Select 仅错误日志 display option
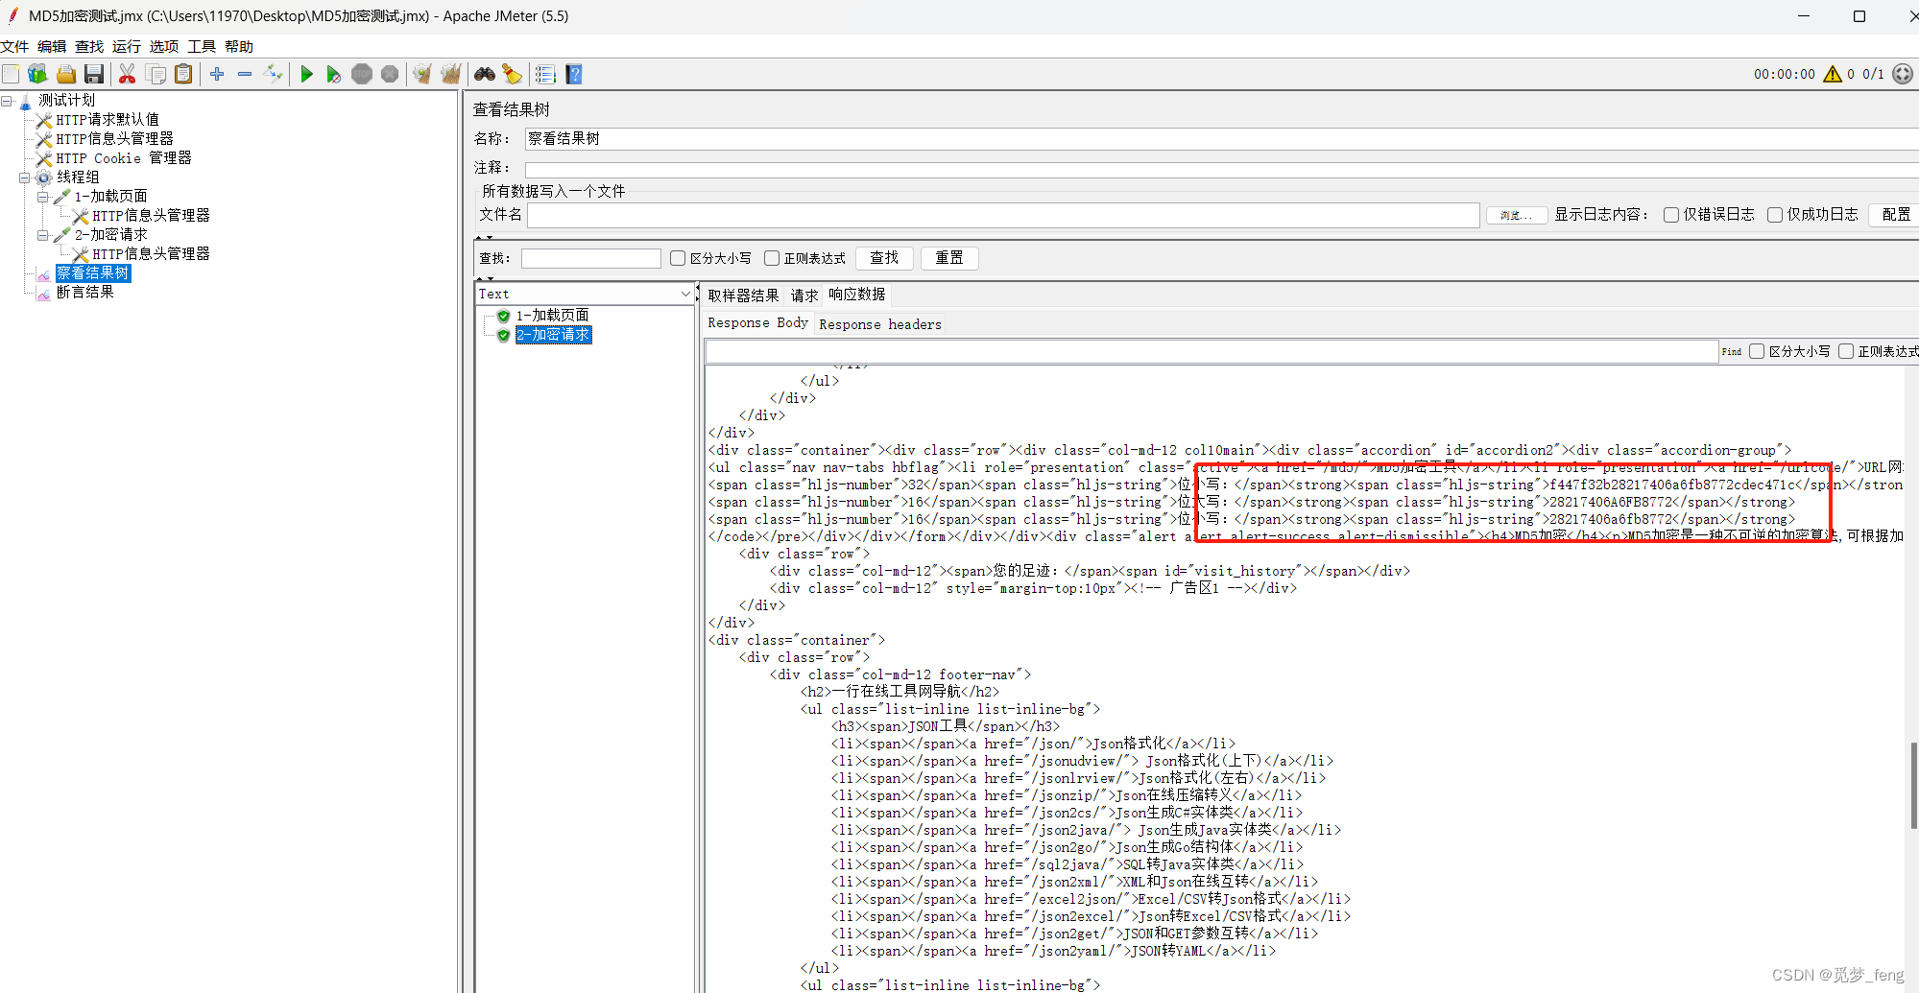1919x993 pixels. 1670,214
